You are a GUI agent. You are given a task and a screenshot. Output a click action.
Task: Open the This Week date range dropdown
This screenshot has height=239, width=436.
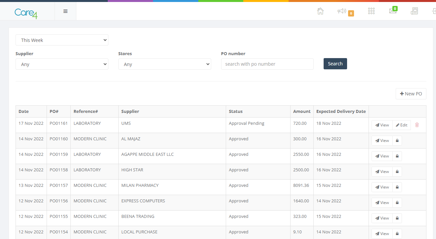62,40
